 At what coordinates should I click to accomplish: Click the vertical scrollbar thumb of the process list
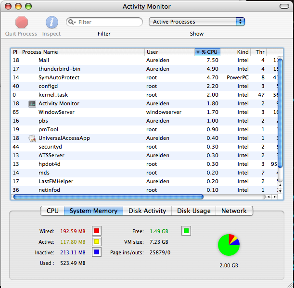(x=280, y=113)
